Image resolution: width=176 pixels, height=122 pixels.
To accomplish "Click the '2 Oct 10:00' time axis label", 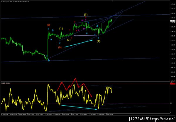I will point(48,115).
